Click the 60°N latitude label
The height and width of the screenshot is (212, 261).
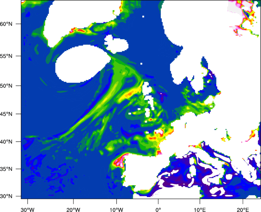(6, 24)
